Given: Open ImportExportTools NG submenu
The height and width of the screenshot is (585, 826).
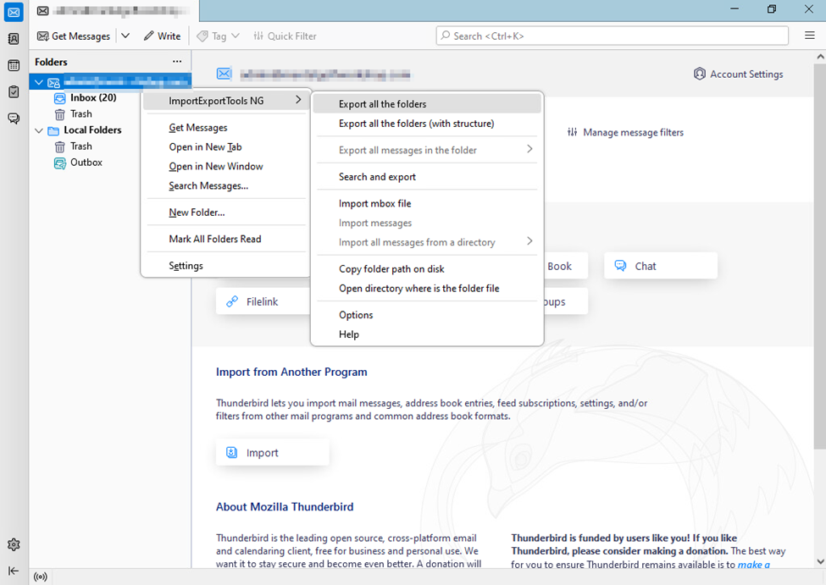Looking at the screenshot, I should (x=226, y=101).
